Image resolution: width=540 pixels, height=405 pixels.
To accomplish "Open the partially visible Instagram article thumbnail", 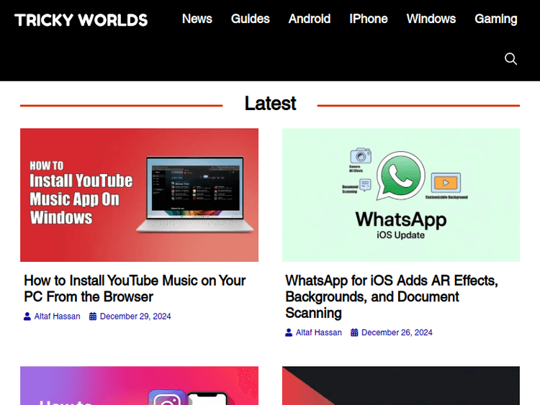I will click(x=139, y=386).
